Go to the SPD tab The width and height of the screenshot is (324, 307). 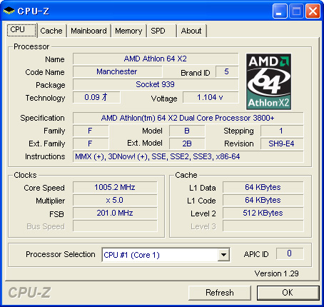pos(161,31)
